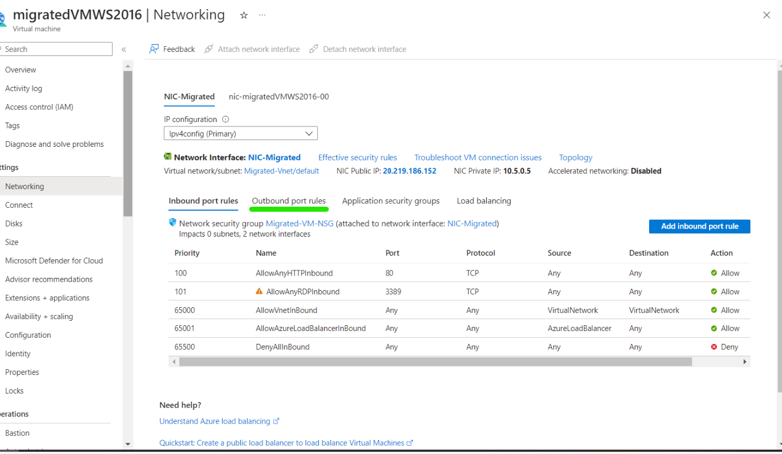Open the Ipv4config IP configuration dropdown
This screenshot has height=454, width=782.
[x=241, y=134]
